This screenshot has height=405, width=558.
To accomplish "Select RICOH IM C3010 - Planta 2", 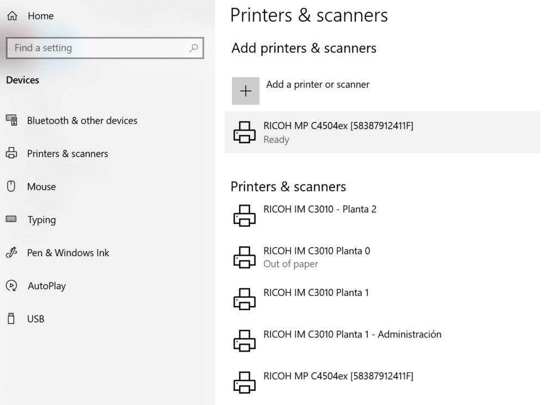I will [x=319, y=209].
